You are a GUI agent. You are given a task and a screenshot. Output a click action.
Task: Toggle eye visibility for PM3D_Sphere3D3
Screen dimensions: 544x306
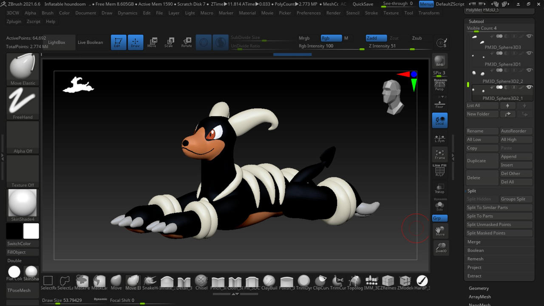(529, 37)
